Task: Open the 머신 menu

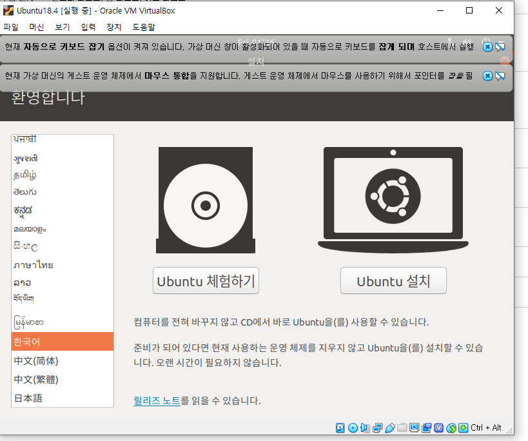Action: point(36,27)
